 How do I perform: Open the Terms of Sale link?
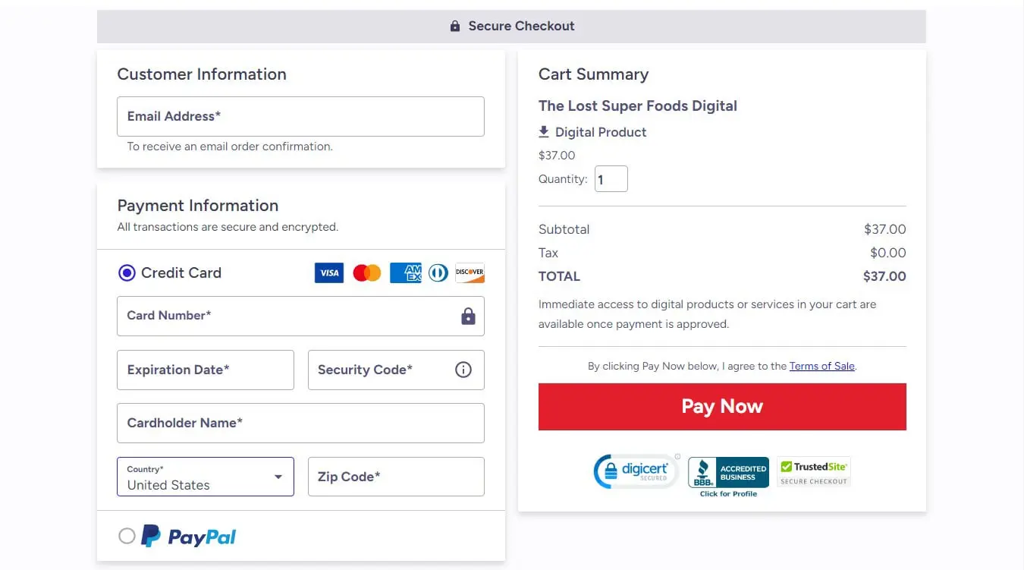tap(822, 366)
